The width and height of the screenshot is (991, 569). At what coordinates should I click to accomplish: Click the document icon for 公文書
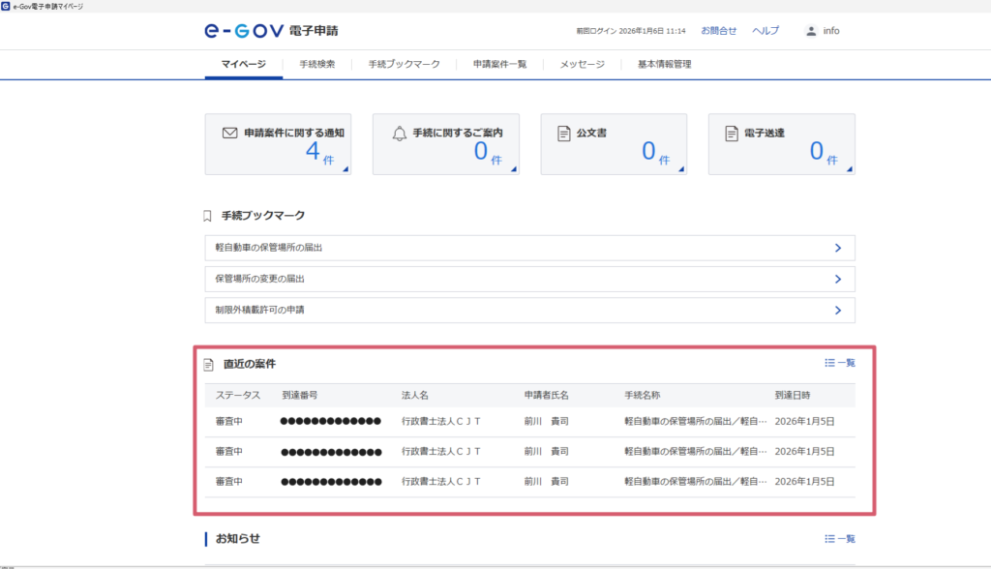click(x=563, y=133)
